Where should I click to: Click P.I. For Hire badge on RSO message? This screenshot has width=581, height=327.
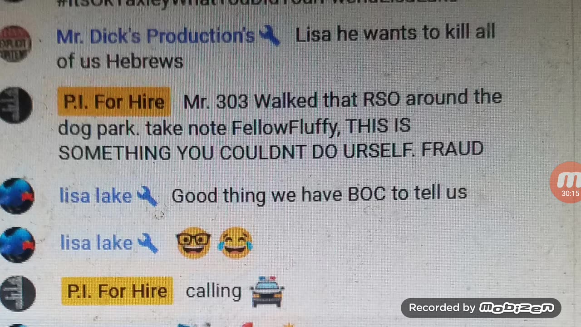(114, 102)
